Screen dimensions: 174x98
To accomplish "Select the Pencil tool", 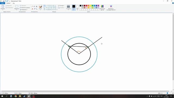I will (x=32, y=7).
